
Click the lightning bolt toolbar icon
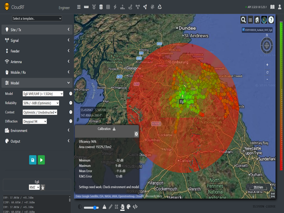point(115,7)
